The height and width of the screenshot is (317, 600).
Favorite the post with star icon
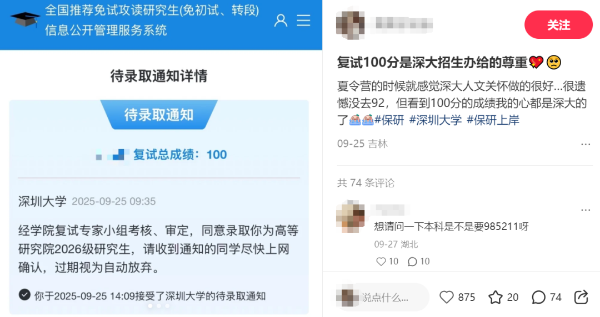(x=496, y=297)
